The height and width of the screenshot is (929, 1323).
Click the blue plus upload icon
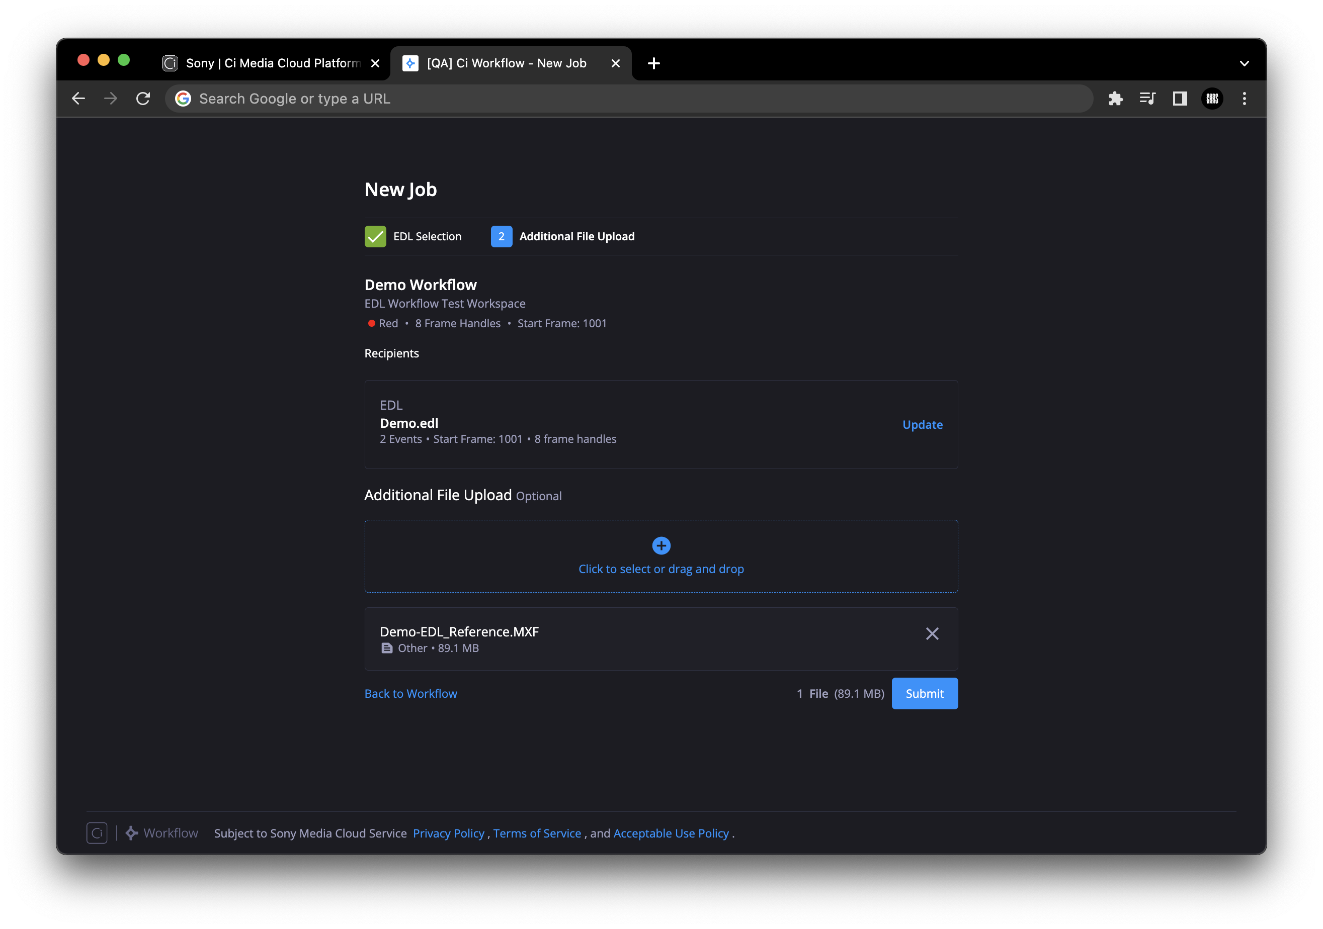pos(661,545)
